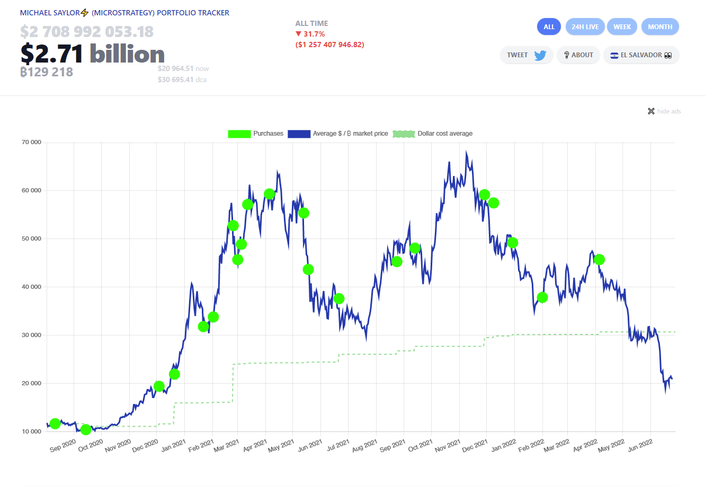Click the 31.7% all-time loss figure
Viewport: 705px width, 486px height.
tap(310, 34)
